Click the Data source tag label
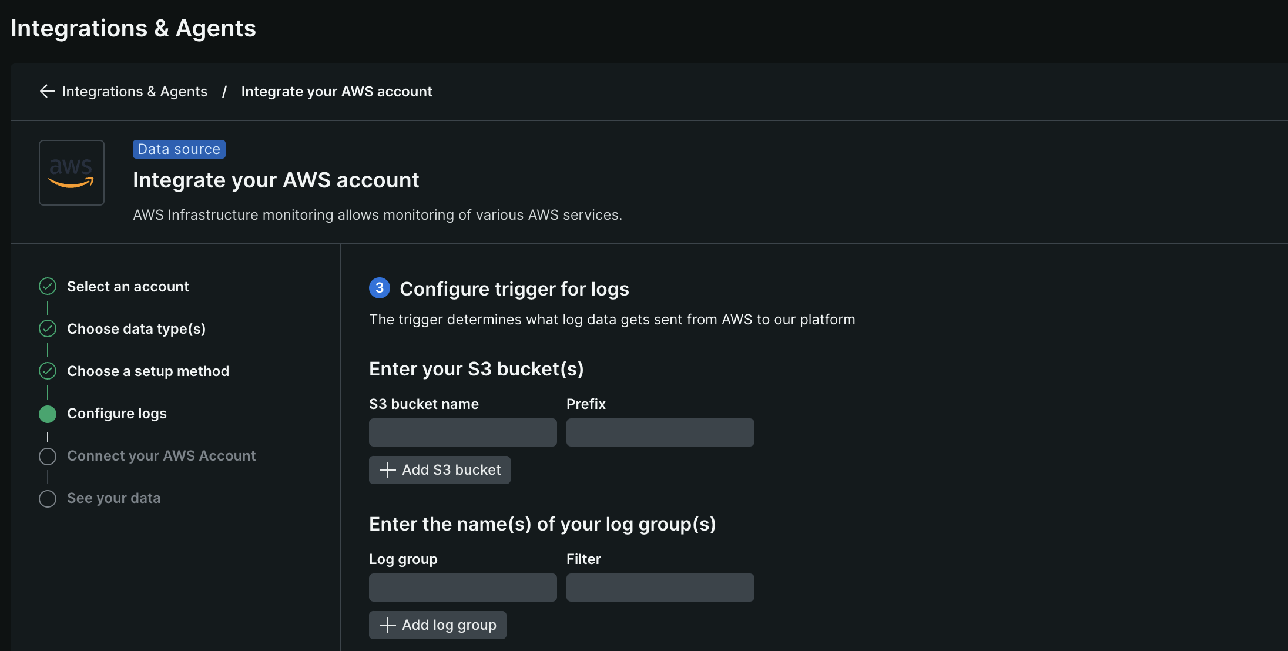Viewport: 1288px width, 651px height. click(x=179, y=149)
